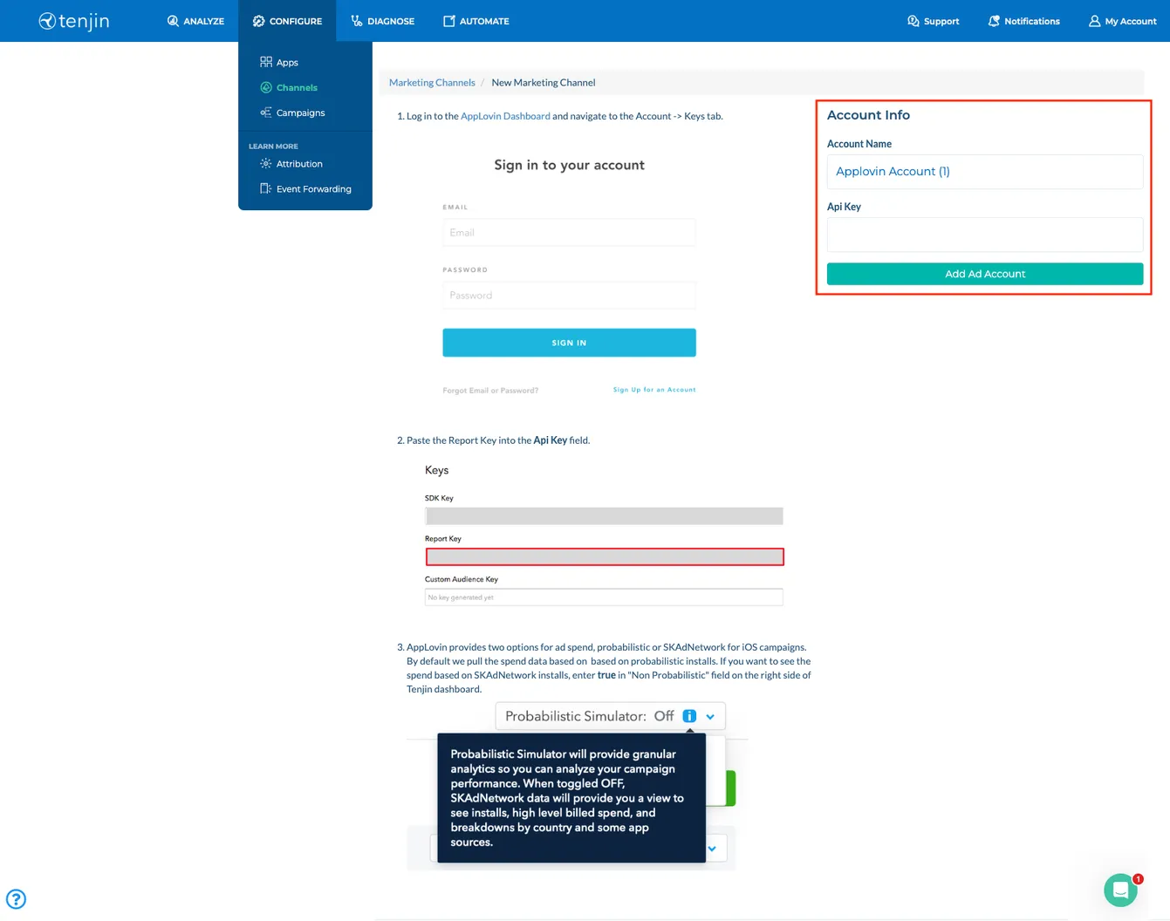
Task: Click the Apps grid icon in sidebar
Action: [266, 61]
